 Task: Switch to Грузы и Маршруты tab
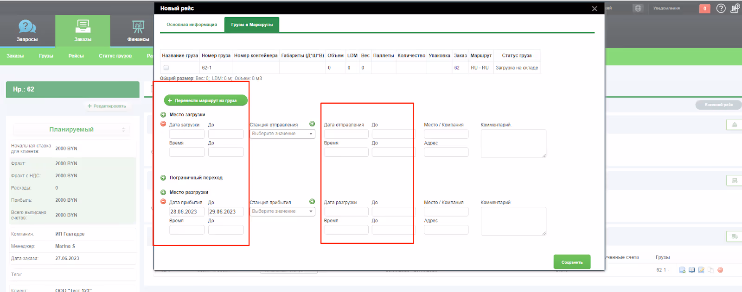pyautogui.click(x=252, y=25)
